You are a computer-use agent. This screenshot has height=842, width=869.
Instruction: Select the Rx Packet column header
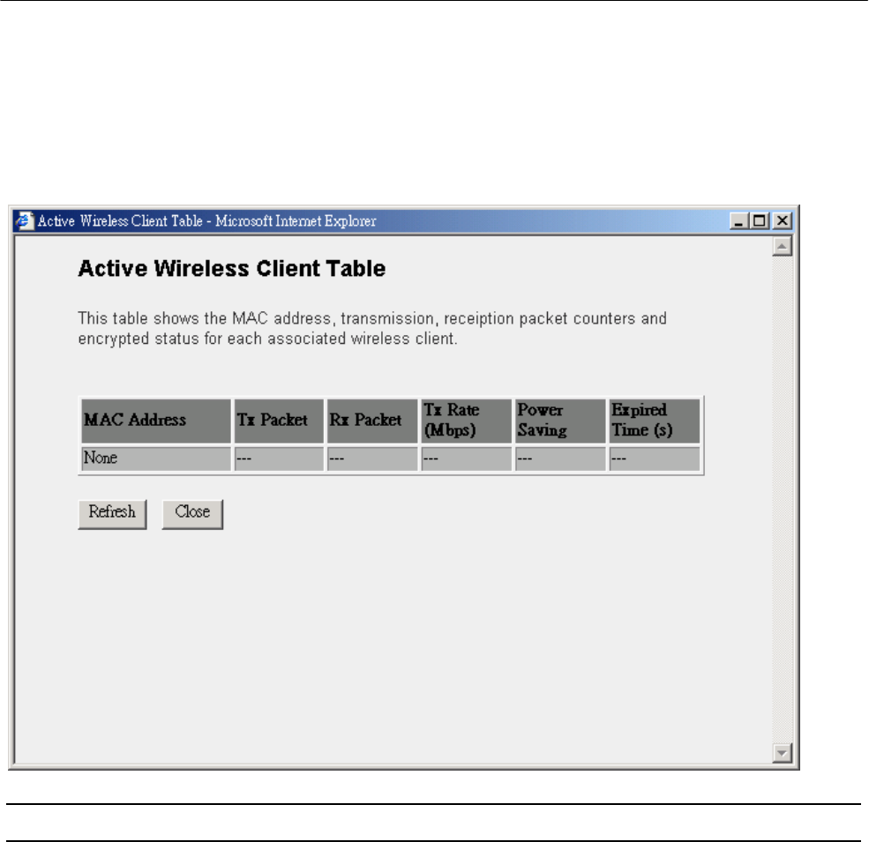[372, 421]
